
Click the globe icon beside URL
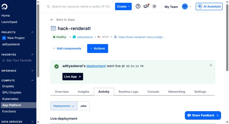[115, 37]
